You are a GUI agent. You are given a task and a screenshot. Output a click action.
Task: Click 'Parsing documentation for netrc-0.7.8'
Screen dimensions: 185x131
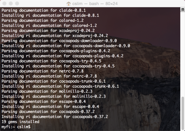pos(43,71)
